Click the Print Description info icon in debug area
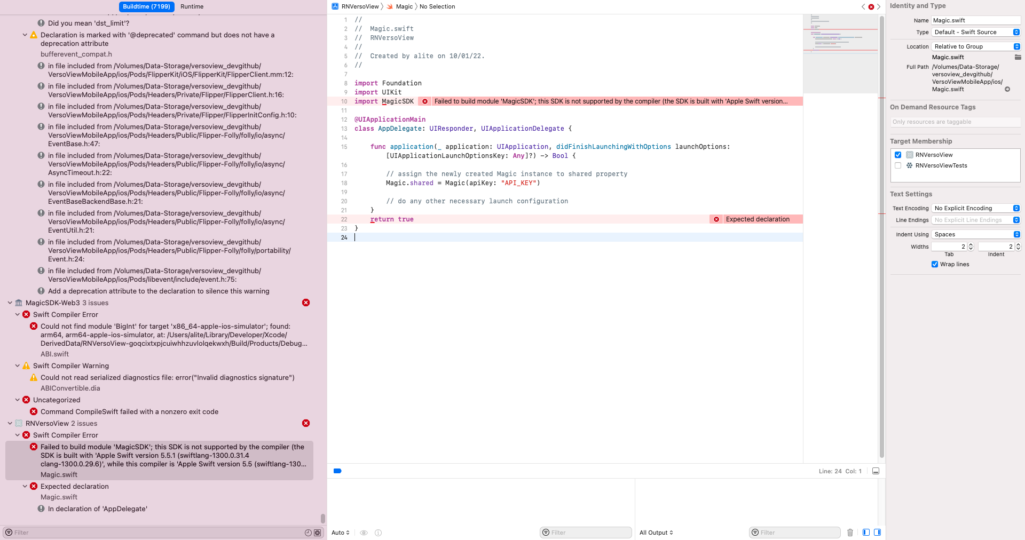Viewport: 1025px width, 540px height. [378, 533]
